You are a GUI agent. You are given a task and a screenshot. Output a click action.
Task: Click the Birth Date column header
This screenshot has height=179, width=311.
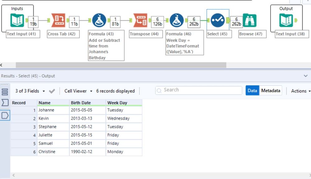(87, 103)
